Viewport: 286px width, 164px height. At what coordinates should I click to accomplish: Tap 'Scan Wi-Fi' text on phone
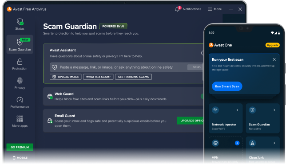[218, 129]
